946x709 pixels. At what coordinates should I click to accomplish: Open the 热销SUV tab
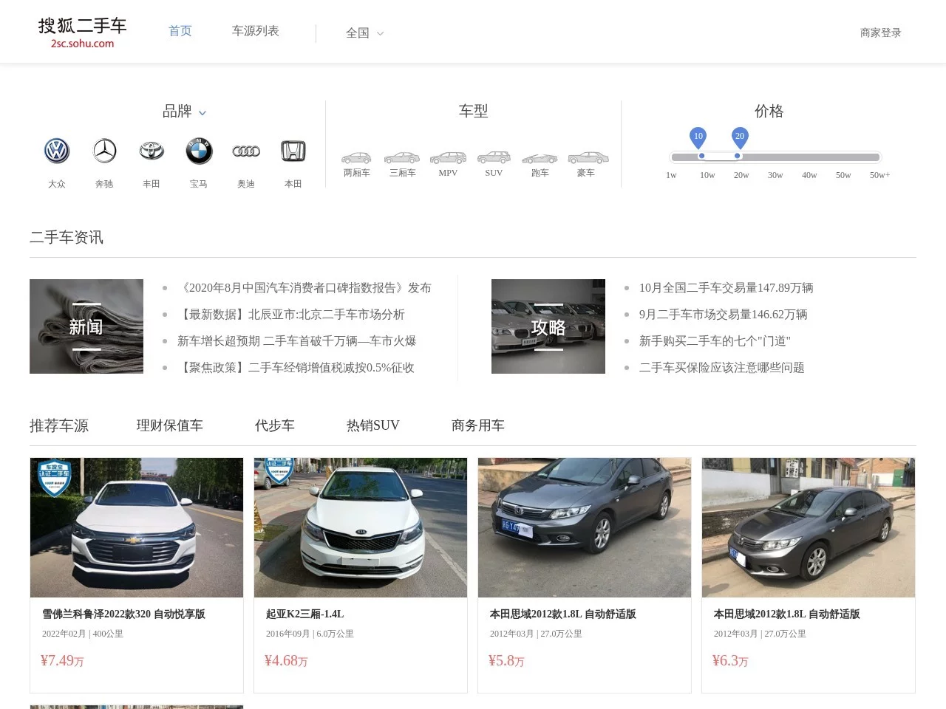point(372,425)
